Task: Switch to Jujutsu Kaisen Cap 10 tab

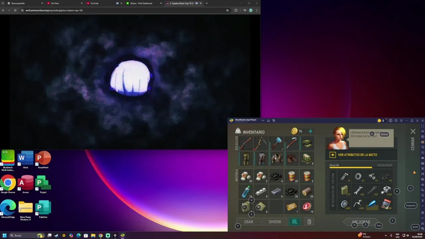Action: point(184,3)
